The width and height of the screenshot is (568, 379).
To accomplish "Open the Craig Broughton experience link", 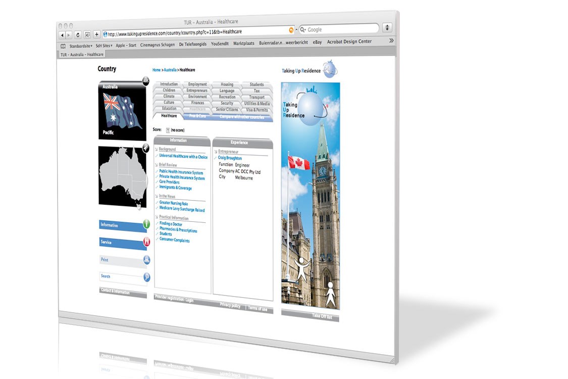I will click(230, 158).
